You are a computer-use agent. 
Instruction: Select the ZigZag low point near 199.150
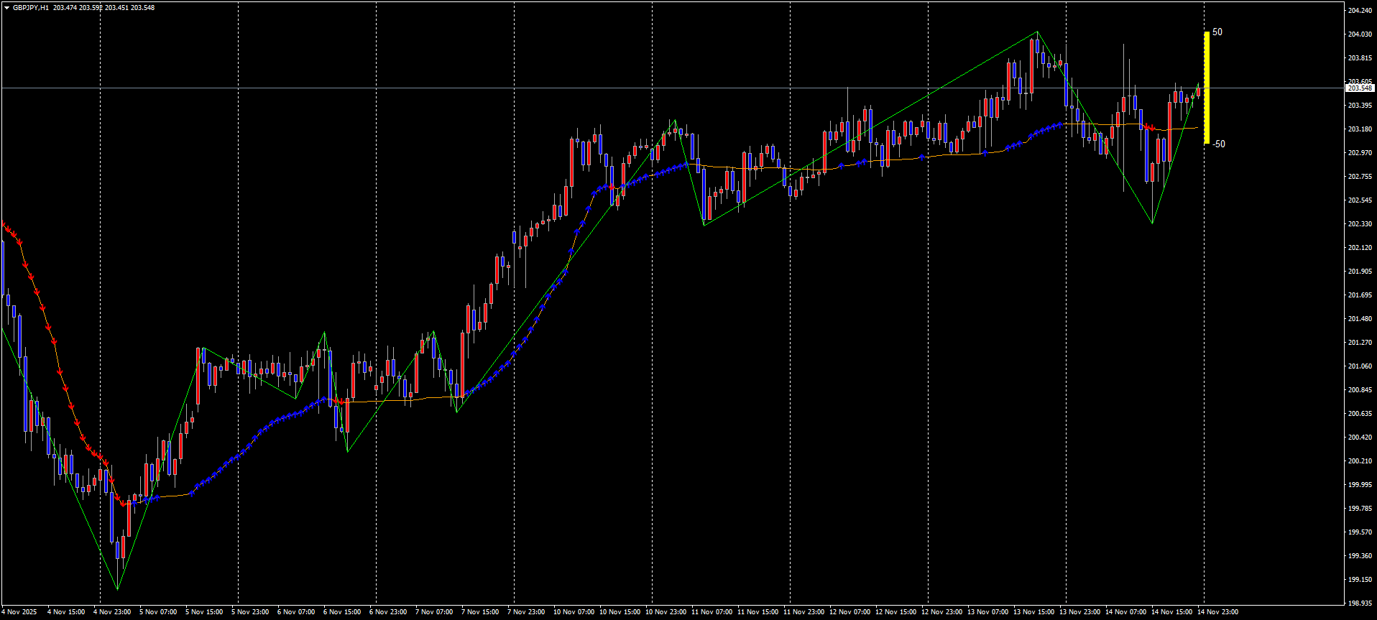coord(117,589)
